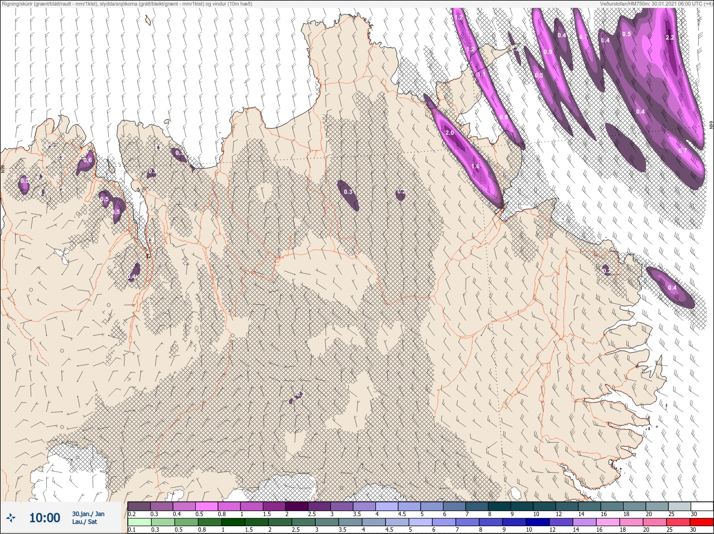Pick the palest green 0.1 rain scale swatch
The width and height of the screenshot is (714, 534).
click(139, 522)
